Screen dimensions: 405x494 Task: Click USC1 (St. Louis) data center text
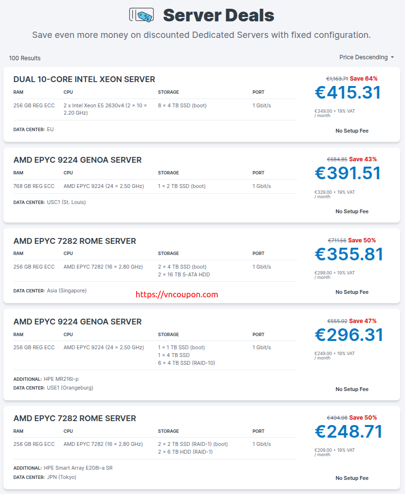(x=66, y=202)
